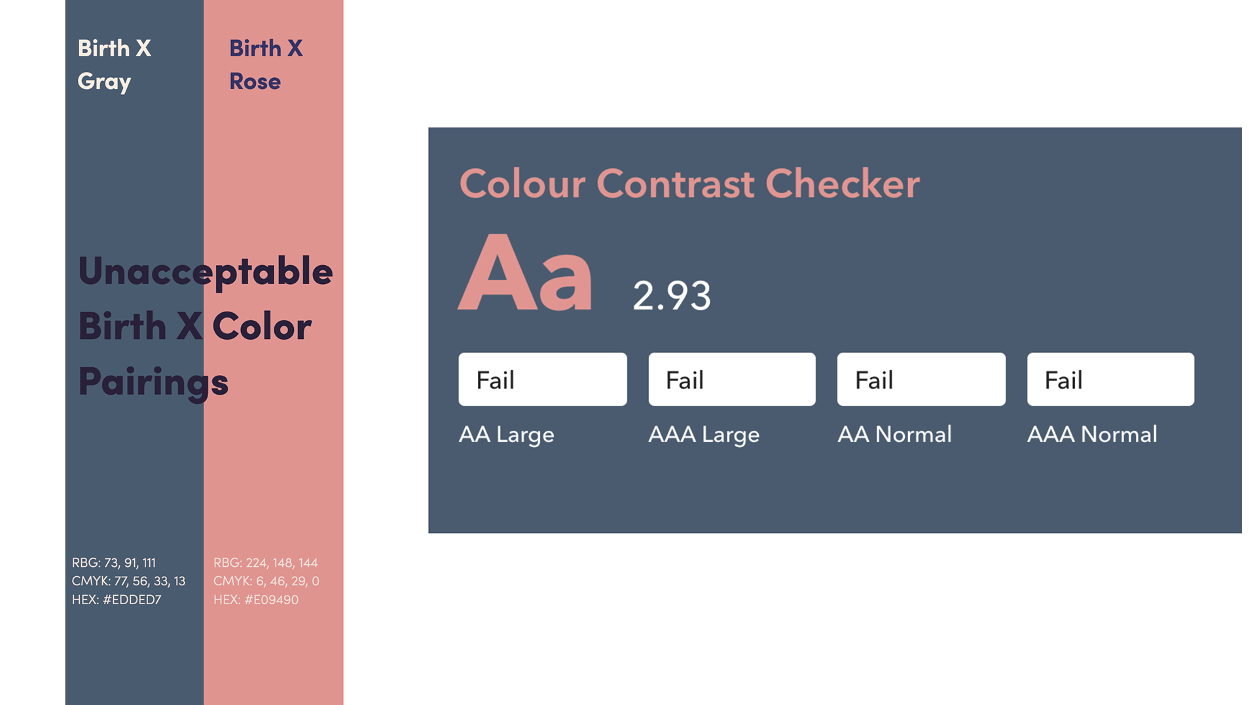Click the Fail box above AAA Normal
This screenshot has width=1257, height=705.
1110,380
